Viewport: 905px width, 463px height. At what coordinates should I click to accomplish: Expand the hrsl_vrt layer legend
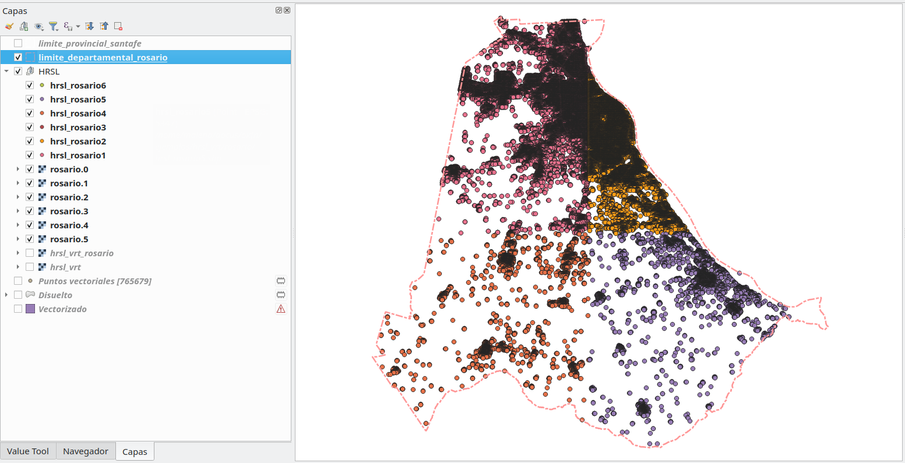(18, 267)
